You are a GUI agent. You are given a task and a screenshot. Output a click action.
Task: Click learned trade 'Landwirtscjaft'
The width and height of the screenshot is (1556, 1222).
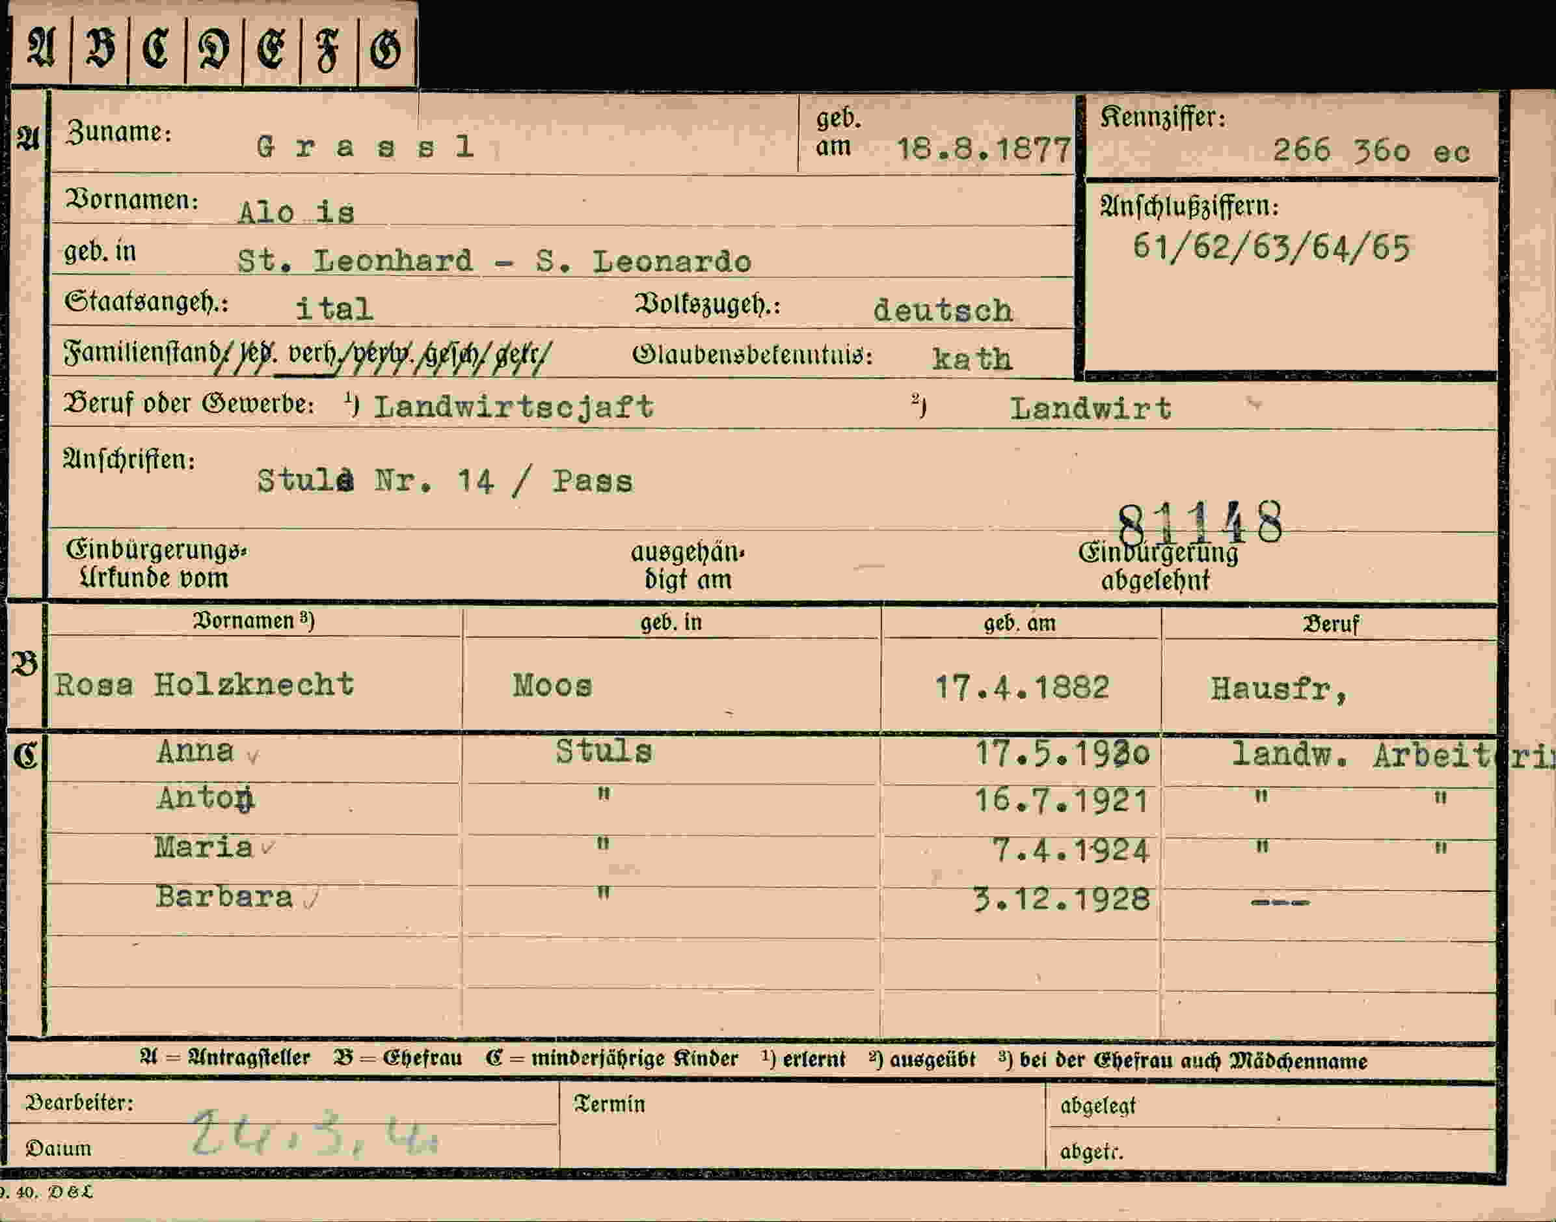[513, 407]
